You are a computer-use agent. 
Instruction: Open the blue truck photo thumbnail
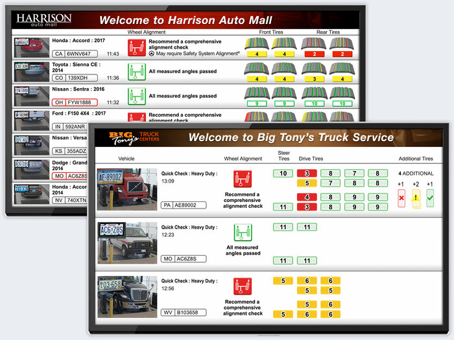click(126, 296)
